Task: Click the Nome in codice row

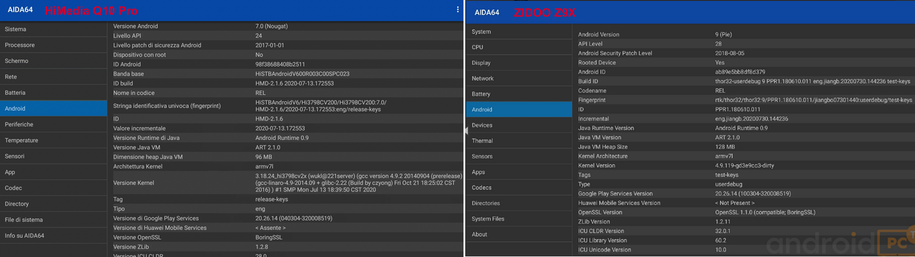Action: (286, 93)
